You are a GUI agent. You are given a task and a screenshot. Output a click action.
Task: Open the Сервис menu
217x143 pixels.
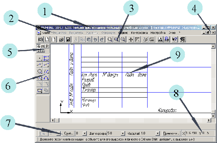123,33
